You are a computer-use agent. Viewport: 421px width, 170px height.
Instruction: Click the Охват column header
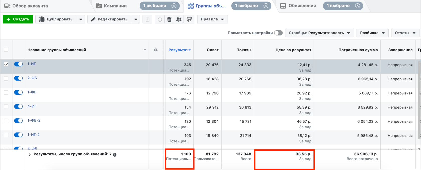(213, 50)
